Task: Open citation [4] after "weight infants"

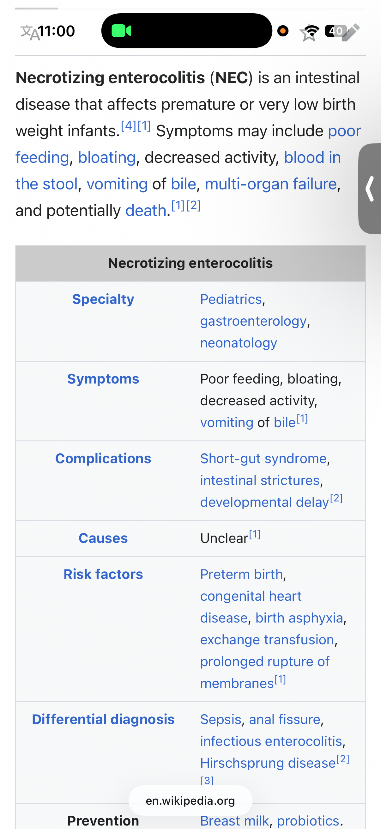Action: 128,126
